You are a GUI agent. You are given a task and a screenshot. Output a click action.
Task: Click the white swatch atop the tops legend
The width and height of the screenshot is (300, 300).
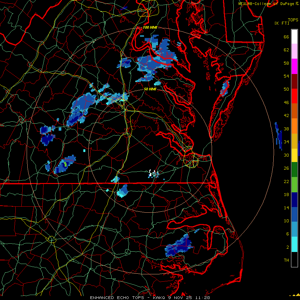(294, 37)
